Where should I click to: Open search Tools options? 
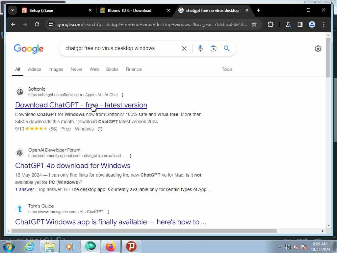tap(227, 70)
